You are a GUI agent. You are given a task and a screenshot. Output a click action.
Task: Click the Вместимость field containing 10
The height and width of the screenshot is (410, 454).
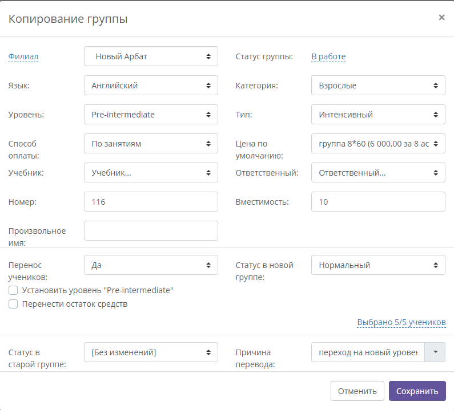(378, 202)
